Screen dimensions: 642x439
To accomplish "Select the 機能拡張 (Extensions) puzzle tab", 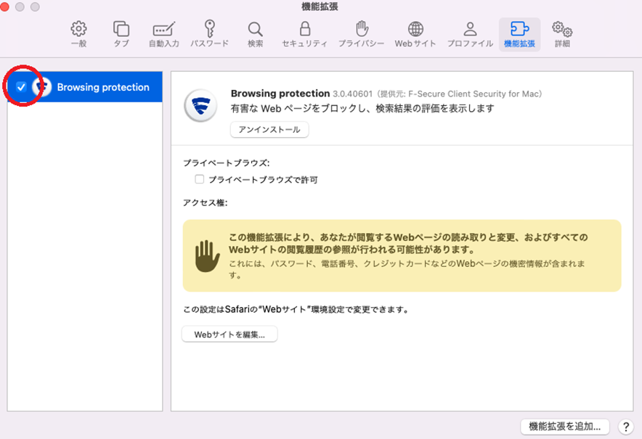I will pos(519,34).
